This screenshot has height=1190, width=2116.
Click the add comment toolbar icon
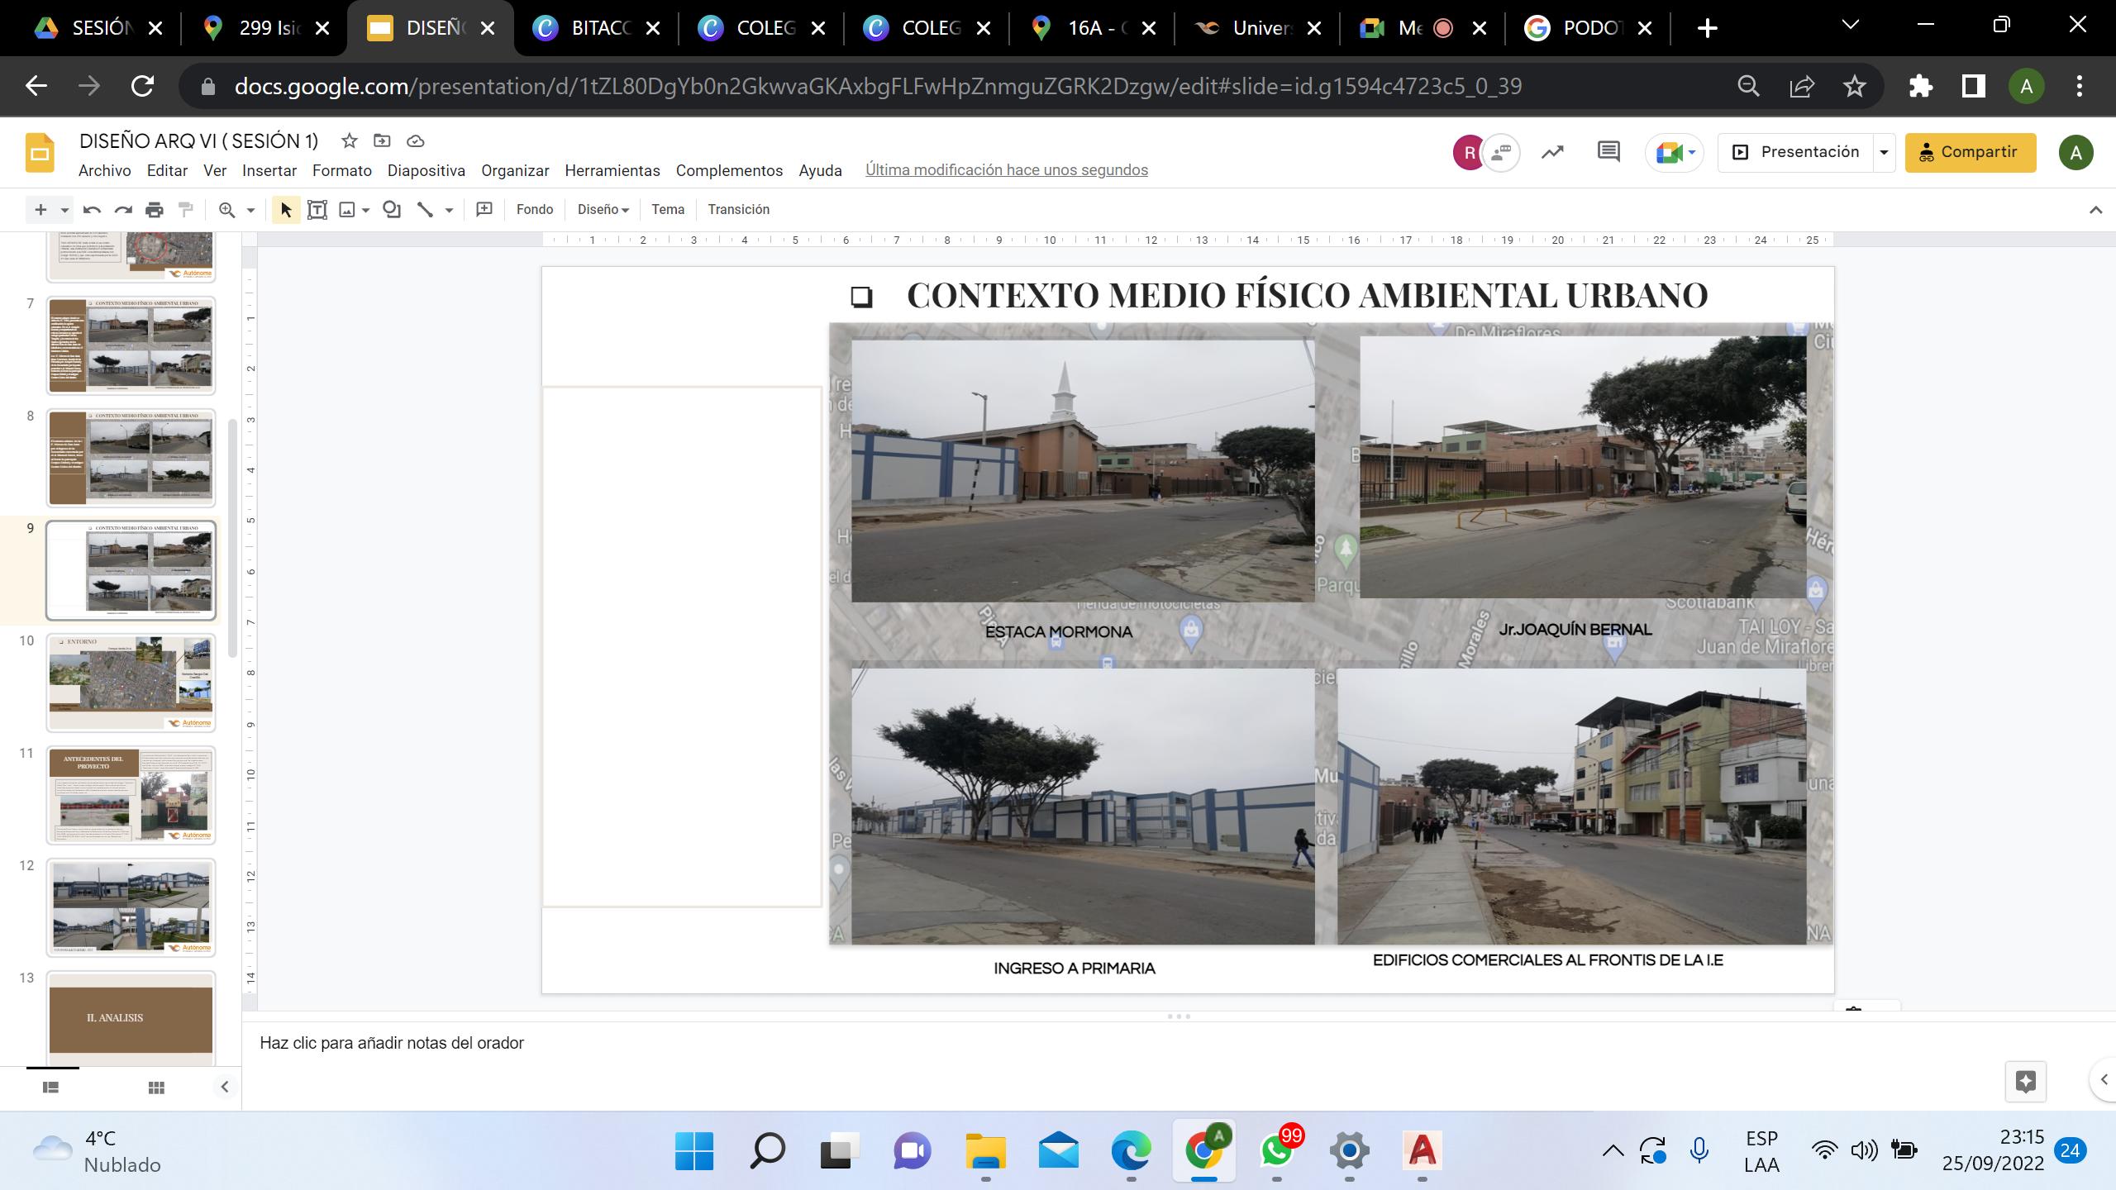(x=484, y=210)
